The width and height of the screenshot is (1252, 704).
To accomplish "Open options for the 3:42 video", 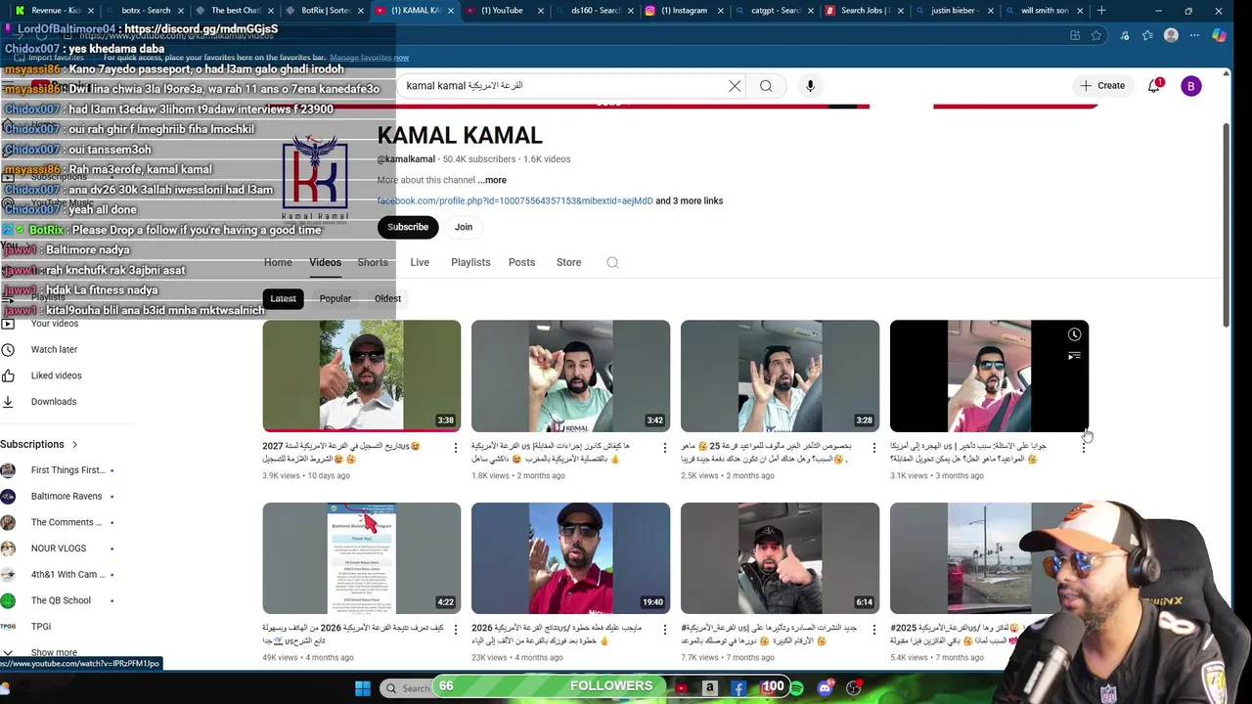I will 664,448.
